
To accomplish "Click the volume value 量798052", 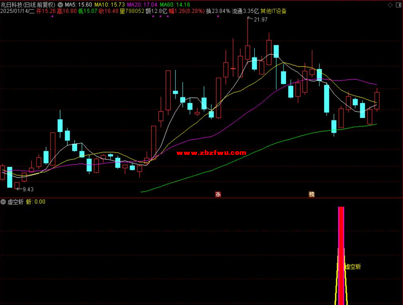I will [x=132, y=11].
